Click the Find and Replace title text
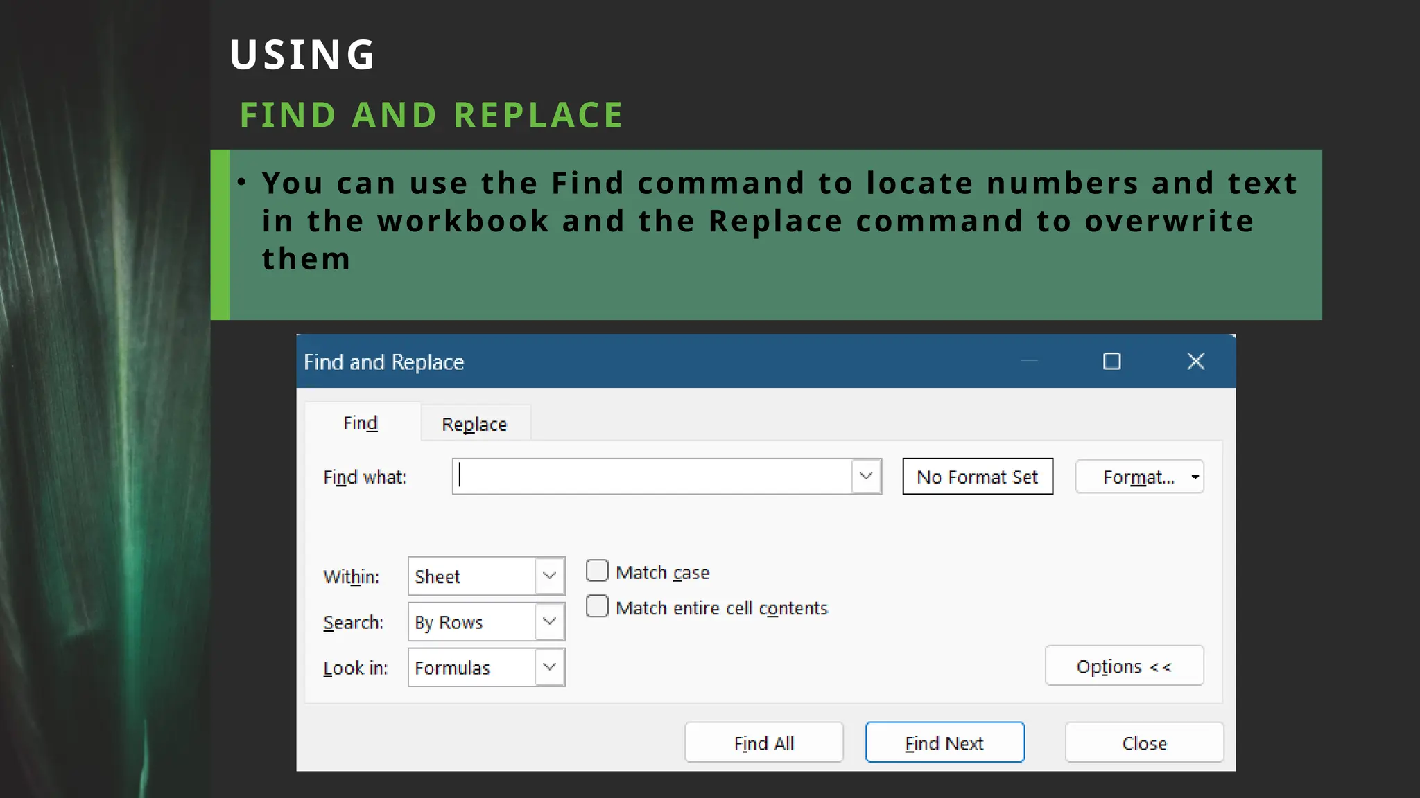Viewport: 1420px width, 798px height. pyautogui.click(x=384, y=362)
